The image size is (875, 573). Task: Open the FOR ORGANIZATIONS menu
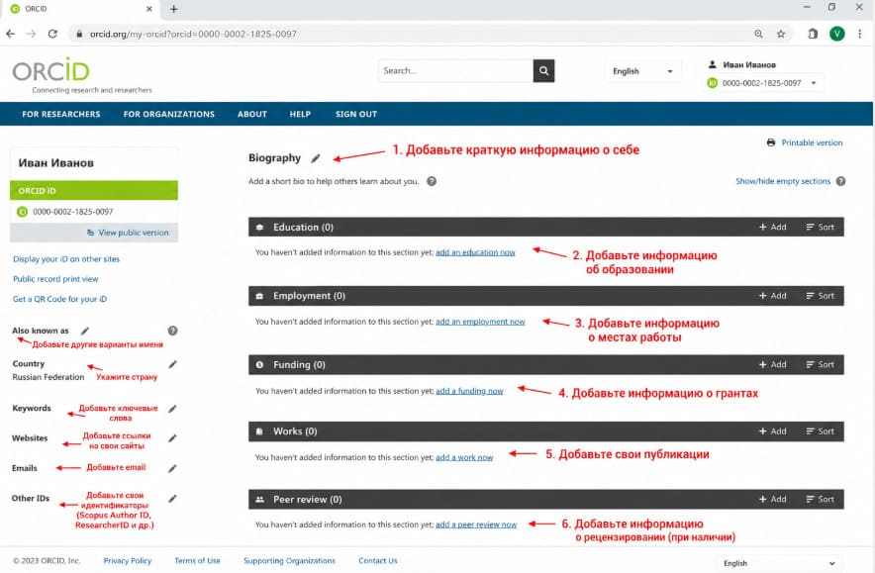pyautogui.click(x=169, y=115)
